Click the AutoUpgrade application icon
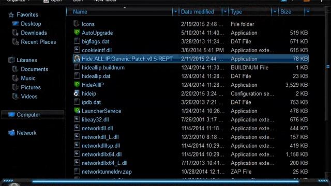331x186 pixels. pyautogui.click(x=77, y=33)
